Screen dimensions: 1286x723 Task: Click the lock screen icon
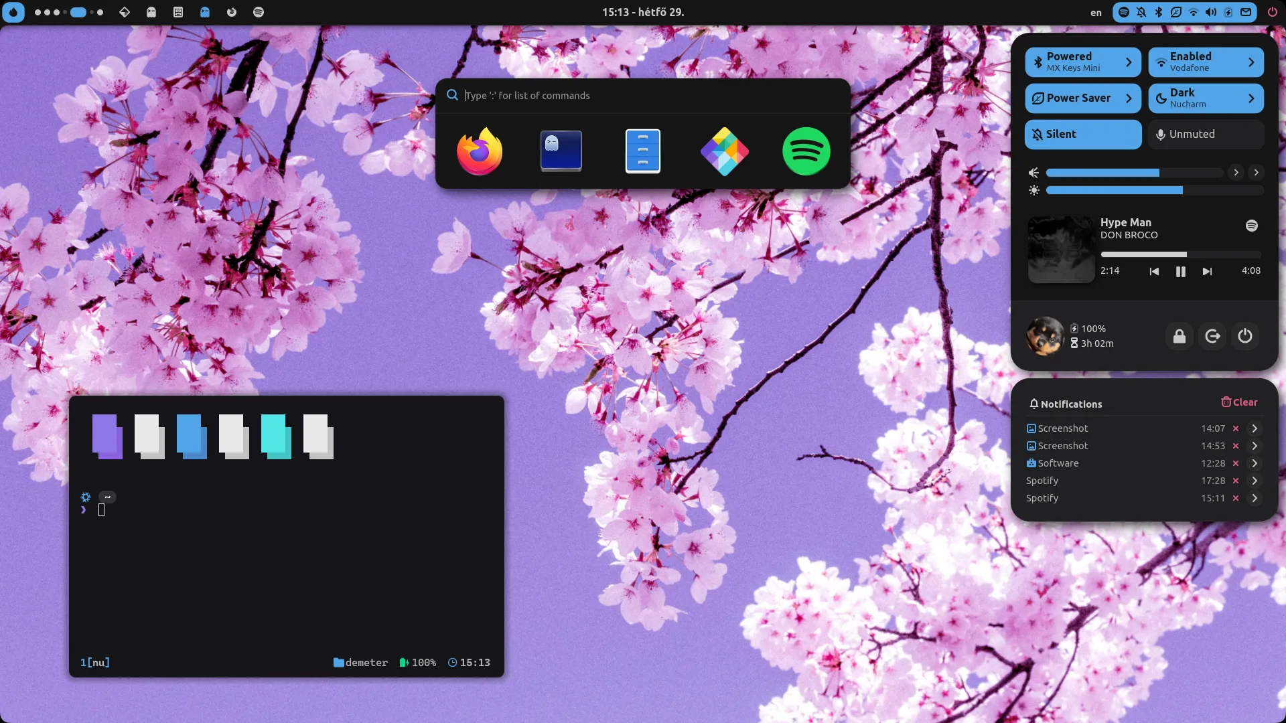(1180, 336)
